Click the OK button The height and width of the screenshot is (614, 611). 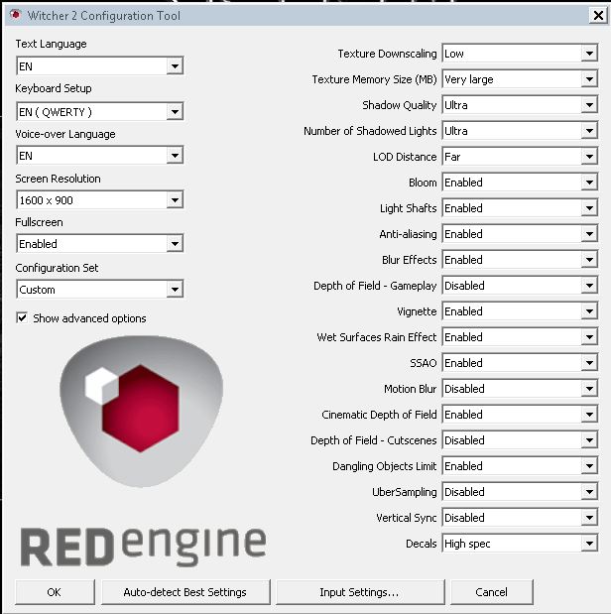tap(55, 591)
